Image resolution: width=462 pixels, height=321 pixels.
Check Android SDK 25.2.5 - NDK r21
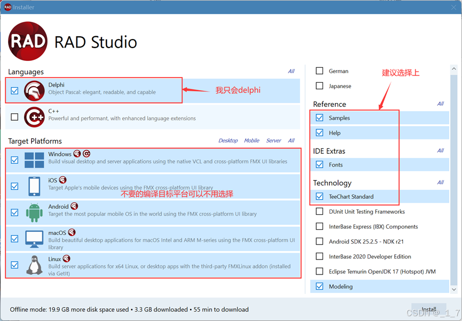pyautogui.click(x=319, y=241)
